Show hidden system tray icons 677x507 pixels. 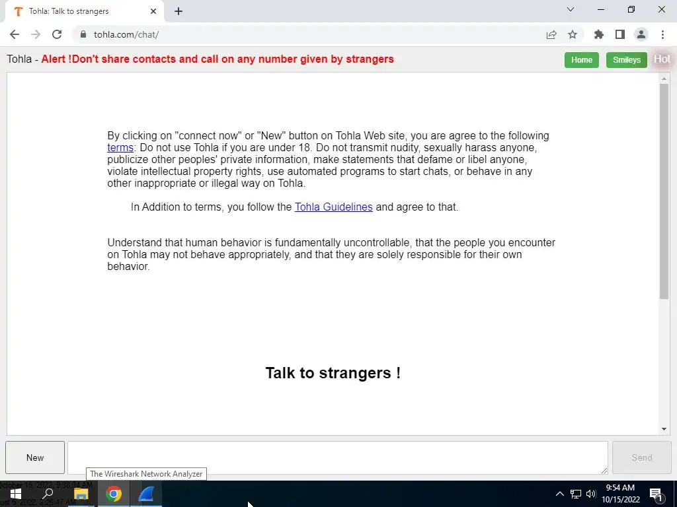[559, 494]
